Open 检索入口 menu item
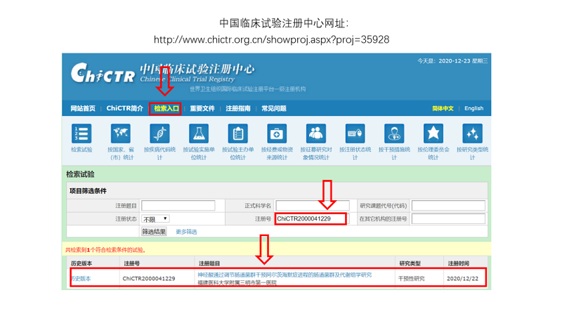The height and width of the screenshot is (316, 562). [166, 109]
